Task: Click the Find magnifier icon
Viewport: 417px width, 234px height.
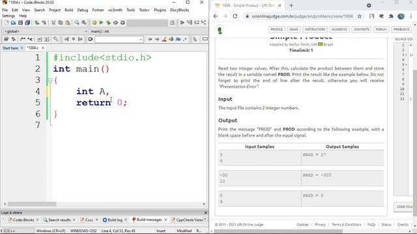Action: click(x=77, y=23)
